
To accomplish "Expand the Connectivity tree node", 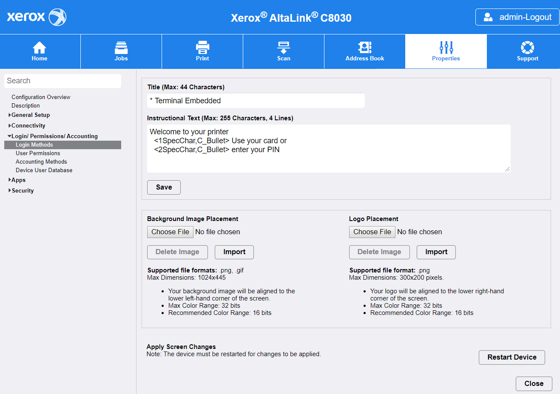I will pos(28,125).
